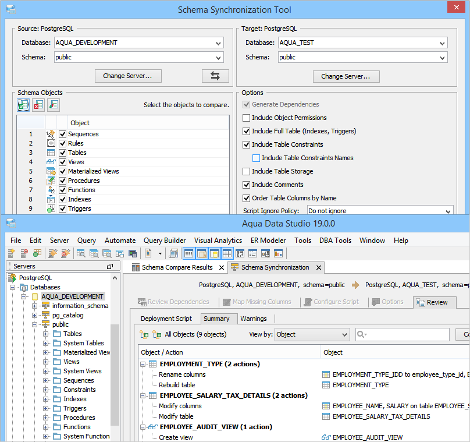Open the View by Object dropdown
This screenshot has height=442, width=470.
[x=312, y=334]
